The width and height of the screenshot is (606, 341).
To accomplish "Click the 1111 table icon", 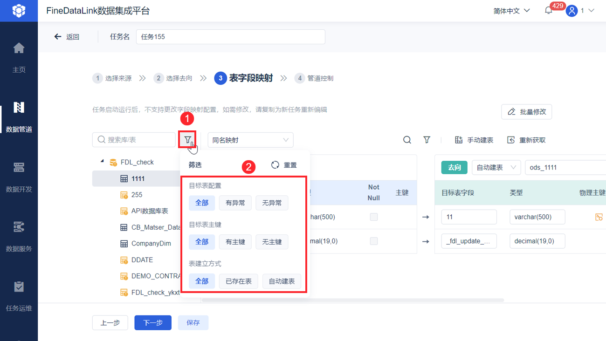I will point(124,179).
